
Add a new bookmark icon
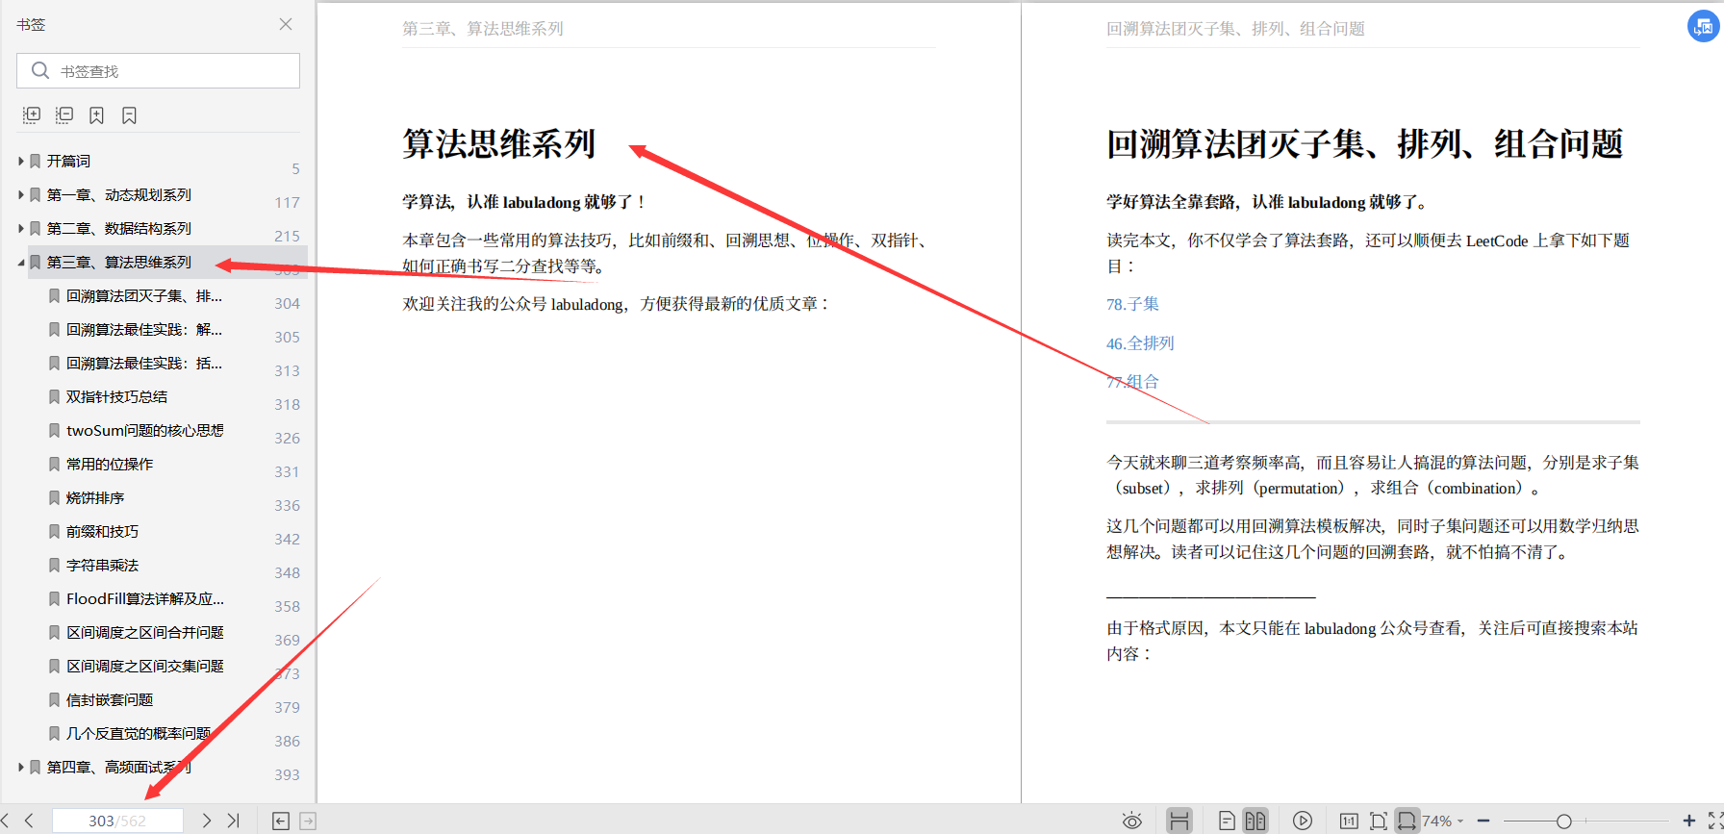coord(96,115)
